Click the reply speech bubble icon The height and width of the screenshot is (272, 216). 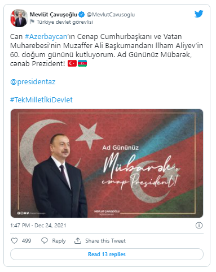[45, 240]
